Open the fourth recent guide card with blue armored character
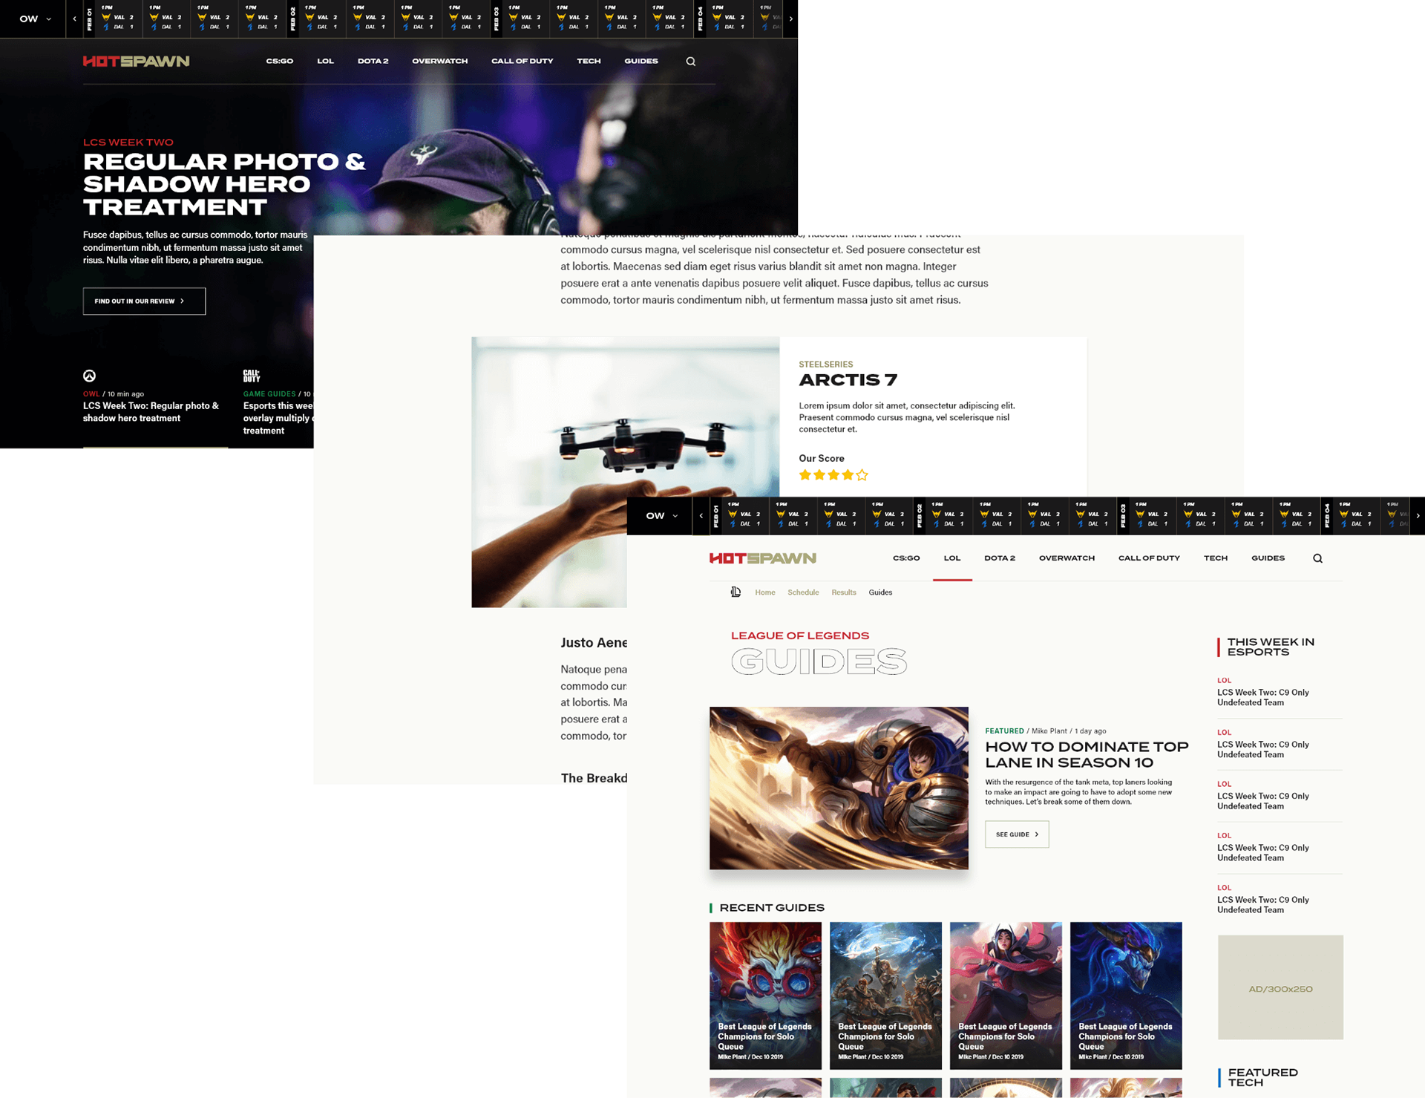1425x1098 pixels. pyautogui.click(x=1126, y=996)
